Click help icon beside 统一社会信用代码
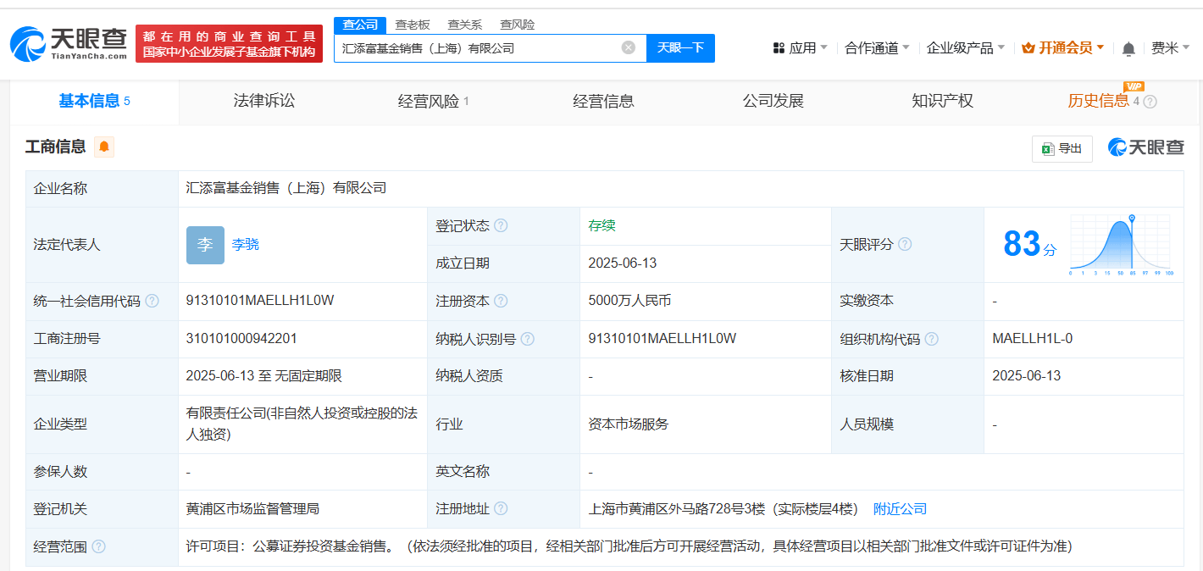The image size is (1203, 571). 152,302
